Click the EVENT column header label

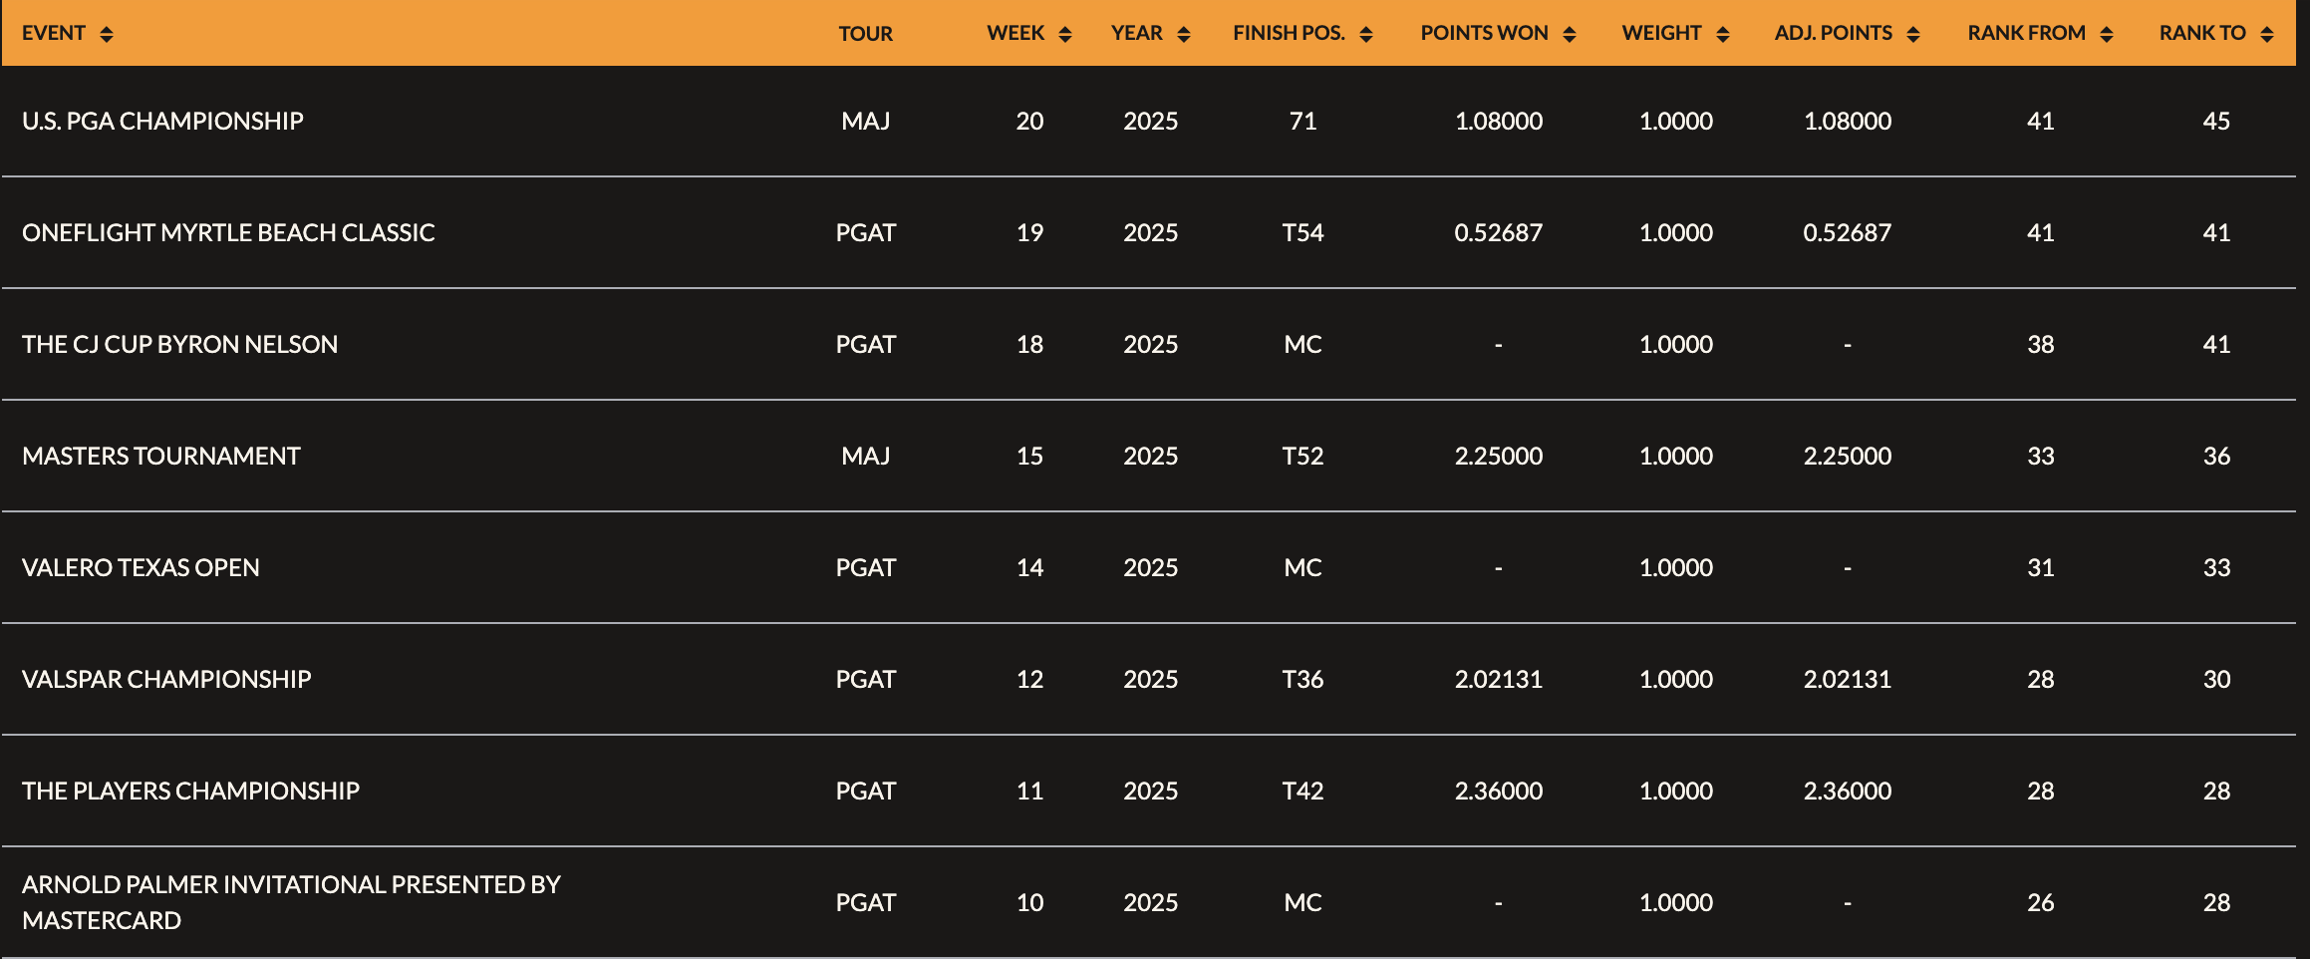54,33
